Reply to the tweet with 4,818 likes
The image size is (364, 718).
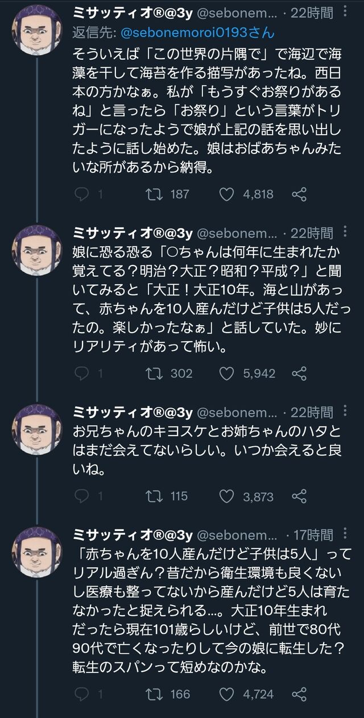(x=82, y=194)
